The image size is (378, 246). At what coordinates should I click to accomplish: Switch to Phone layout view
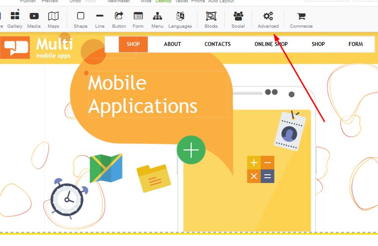tap(198, 1)
